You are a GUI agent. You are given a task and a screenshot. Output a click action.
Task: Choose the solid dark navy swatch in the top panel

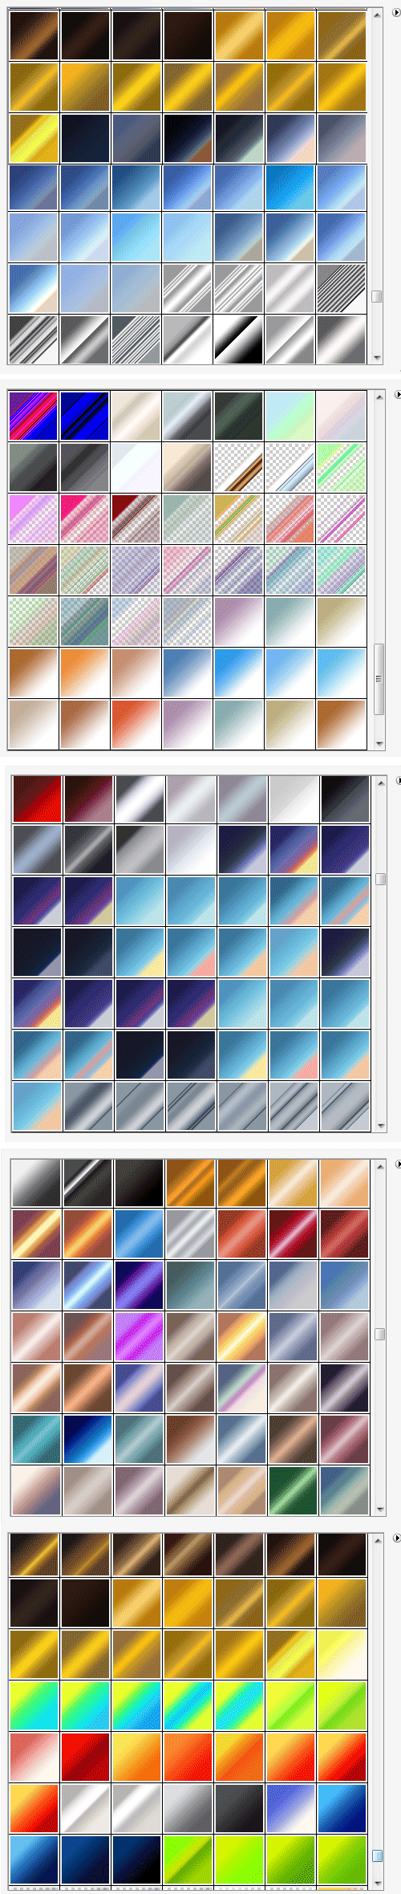tap(85, 138)
